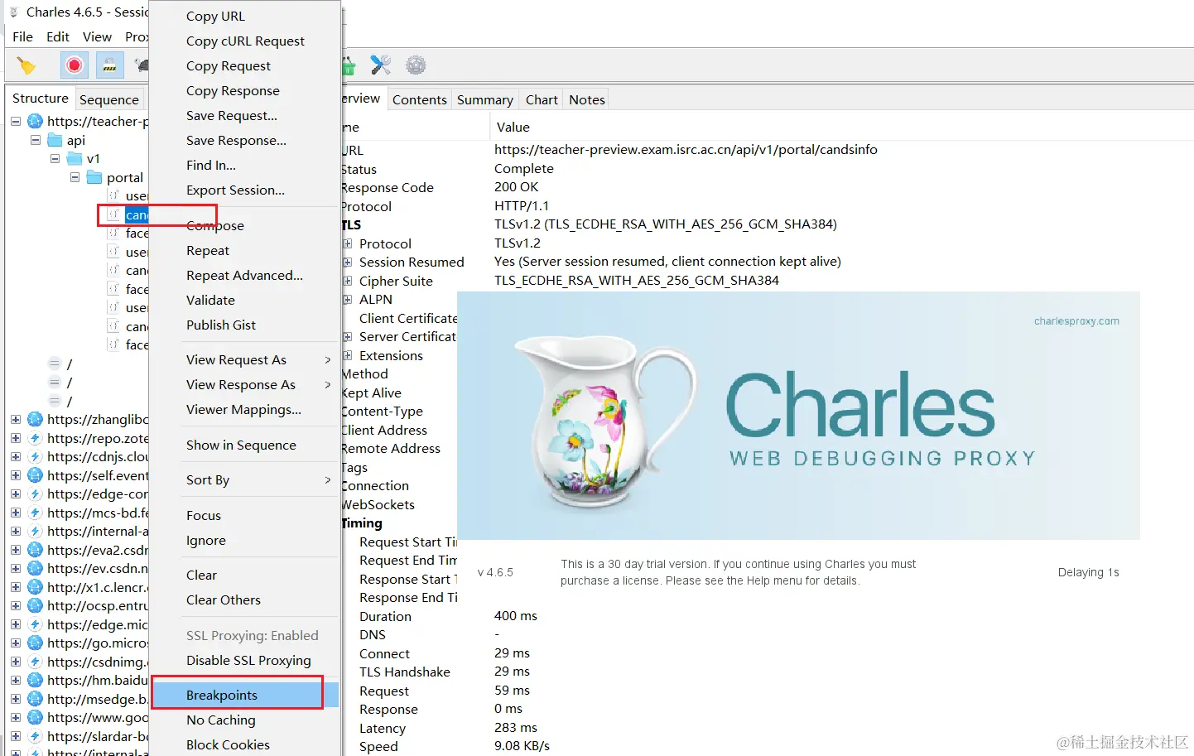The width and height of the screenshot is (1194, 756).
Task: Open the View Request As submenu
Action: 245,359
